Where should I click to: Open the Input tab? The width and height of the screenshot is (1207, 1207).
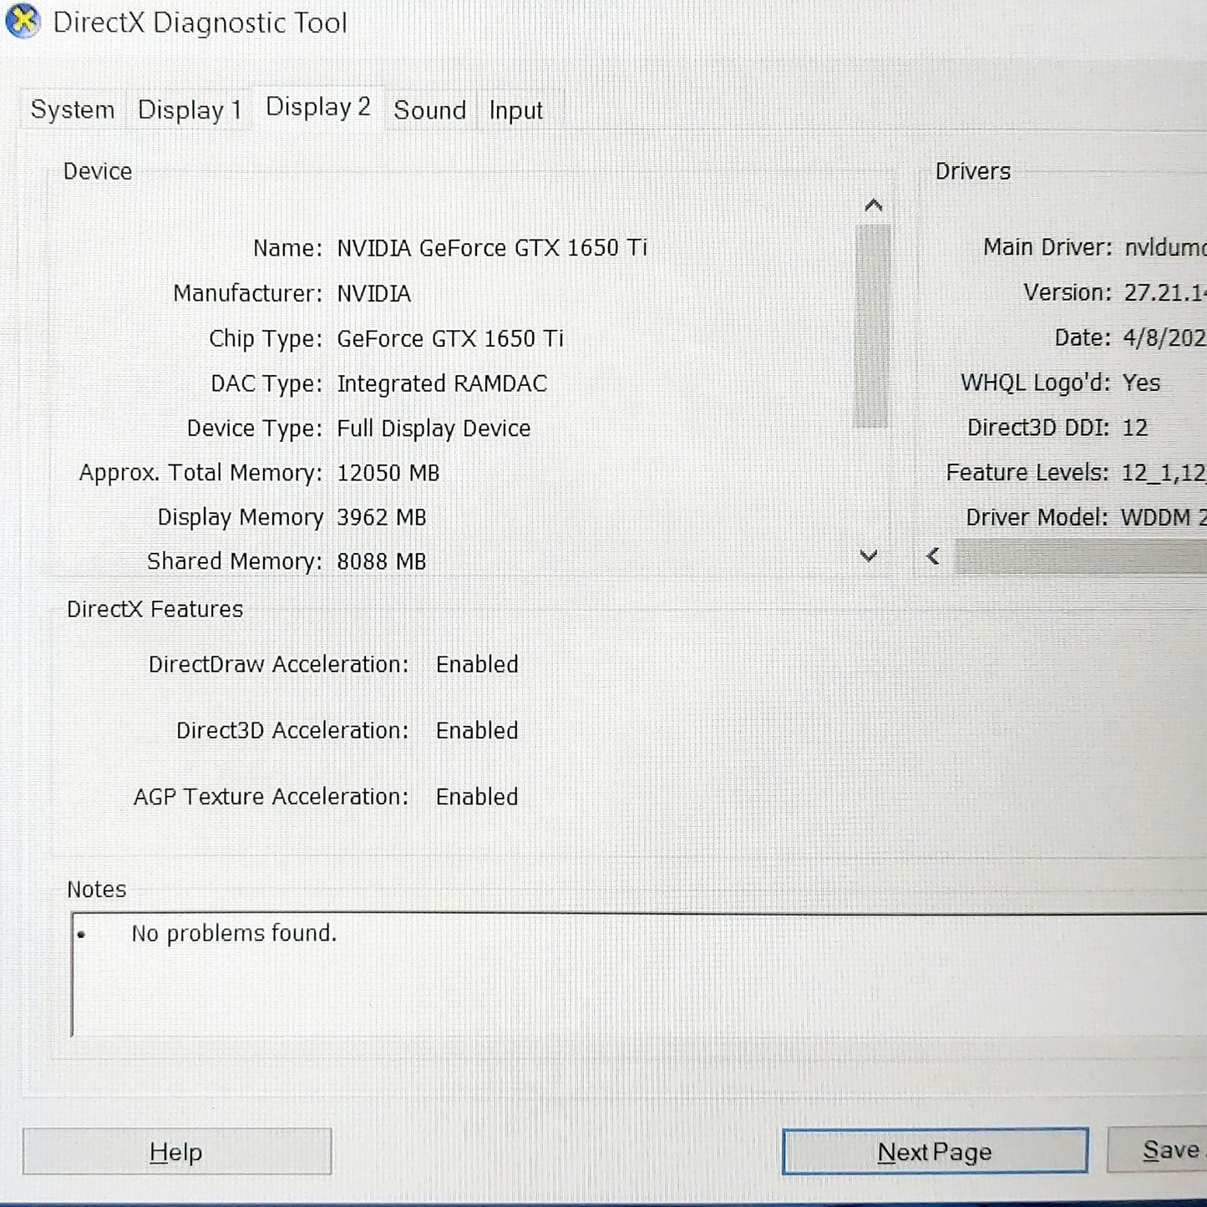(515, 109)
